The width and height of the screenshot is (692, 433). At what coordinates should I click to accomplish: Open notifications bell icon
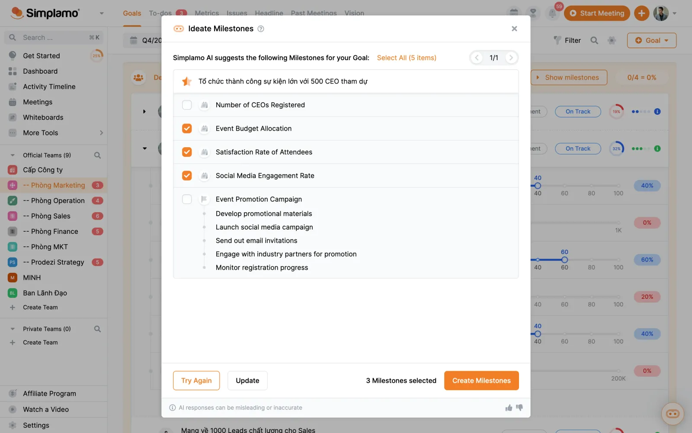point(552,13)
